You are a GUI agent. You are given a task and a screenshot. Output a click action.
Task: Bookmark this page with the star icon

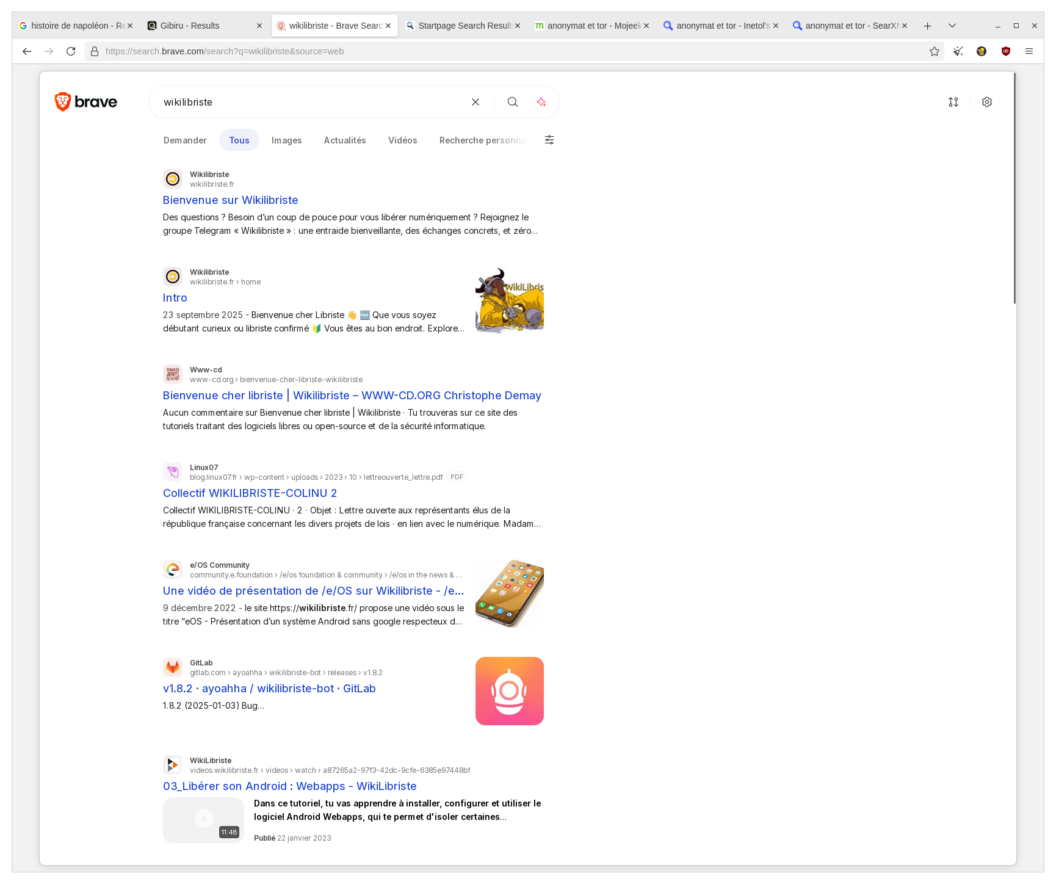click(935, 51)
